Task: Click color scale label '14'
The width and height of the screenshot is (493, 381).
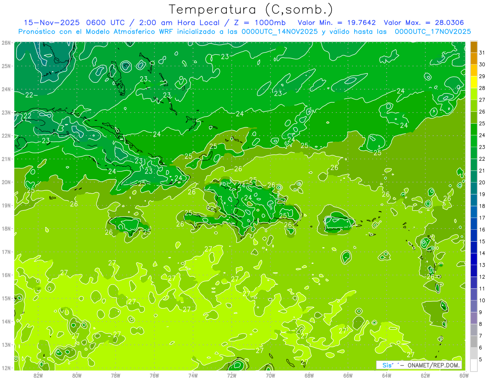Action: pyautogui.click(x=482, y=253)
